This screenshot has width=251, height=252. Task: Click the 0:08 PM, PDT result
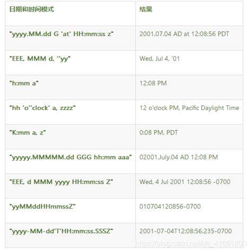pyautogui.click(x=158, y=132)
